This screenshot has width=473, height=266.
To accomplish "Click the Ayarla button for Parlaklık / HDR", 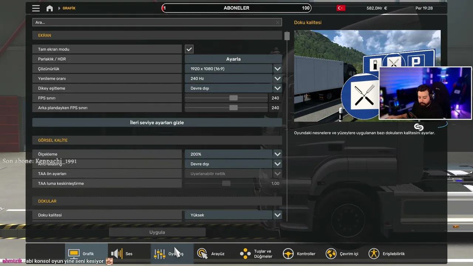I will (x=233, y=59).
